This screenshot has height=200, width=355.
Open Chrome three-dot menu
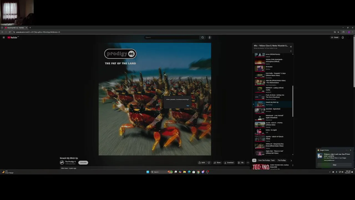click(x=353, y=32)
